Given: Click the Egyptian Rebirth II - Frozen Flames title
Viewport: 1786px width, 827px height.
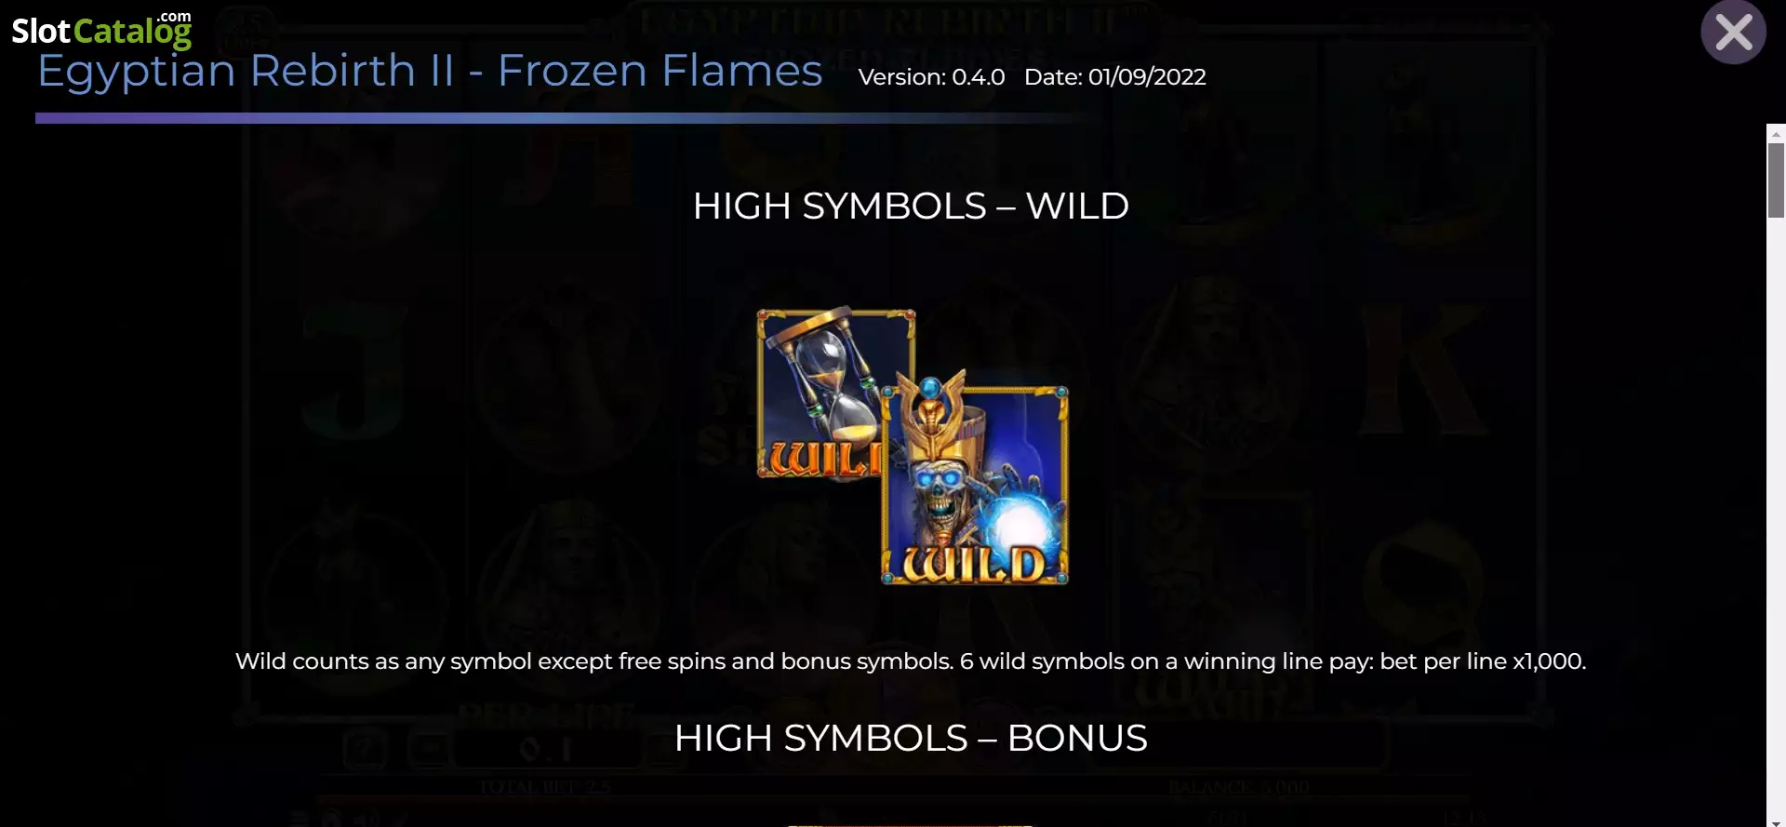Looking at the screenshot, I should [x=430, y=72].
